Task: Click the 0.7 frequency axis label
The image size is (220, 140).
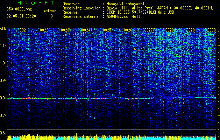Action: click(x=3, y=115)
